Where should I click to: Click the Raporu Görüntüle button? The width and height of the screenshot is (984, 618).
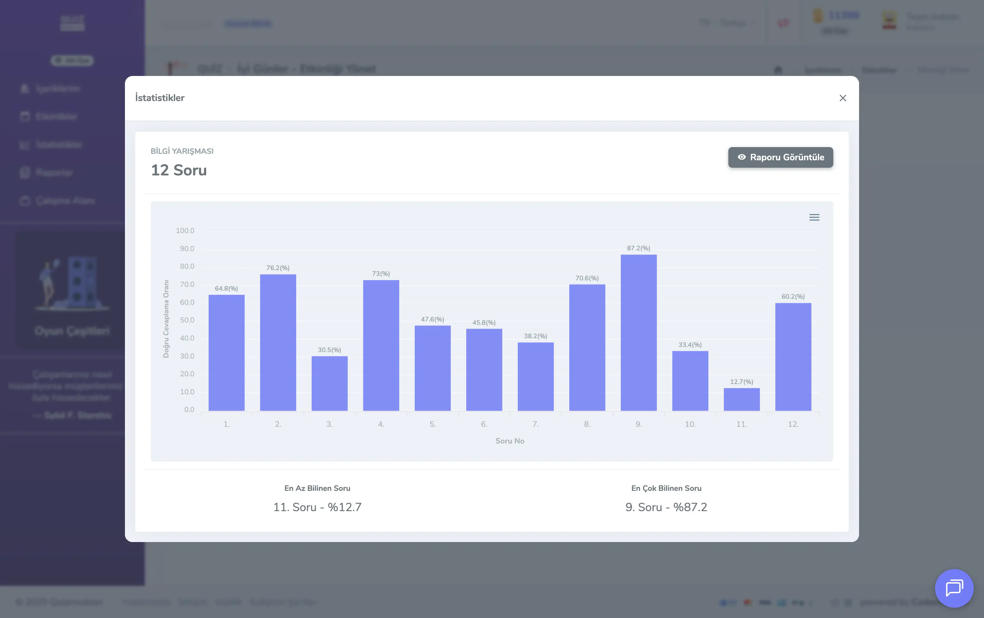pyautogui.click(x=780, y=157)
